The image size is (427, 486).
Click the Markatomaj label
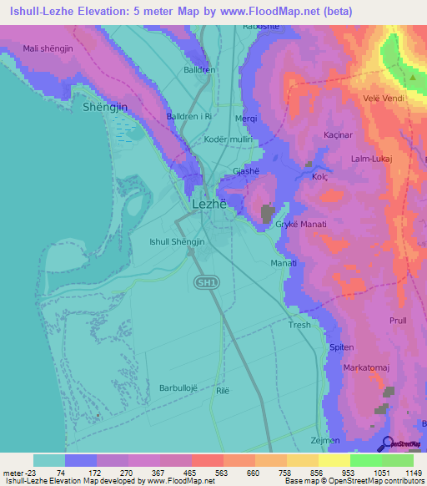[x=366, y=368]
